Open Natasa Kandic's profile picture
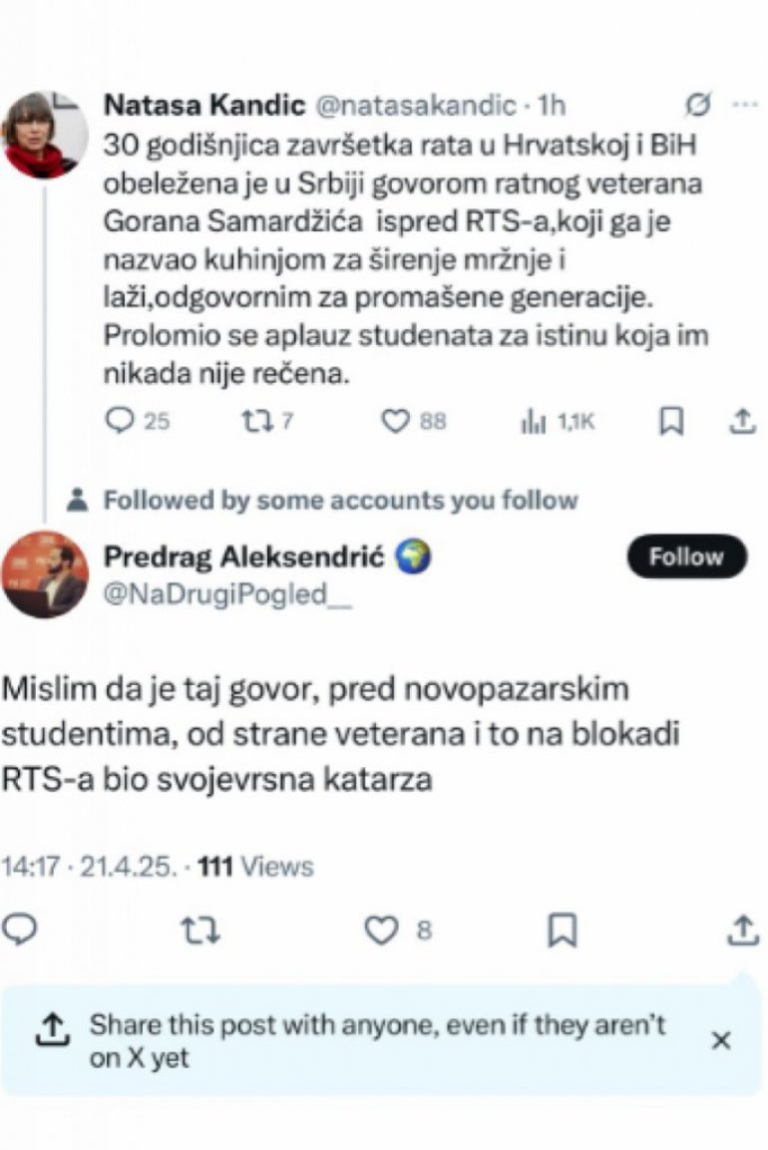 (44, 135)
